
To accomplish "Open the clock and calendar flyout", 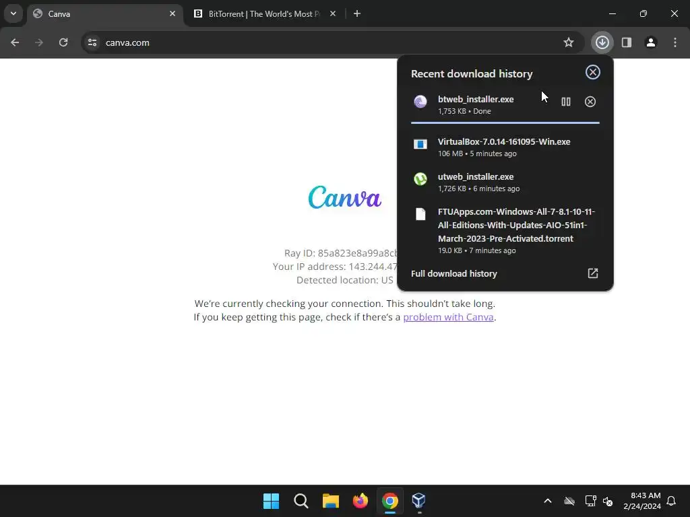I will point(642,501).
